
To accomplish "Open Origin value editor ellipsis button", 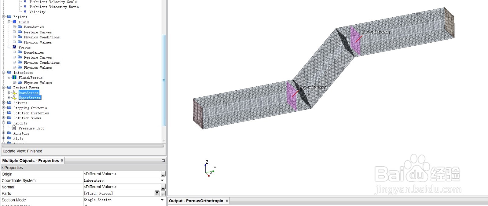I will tap(163, 174).
